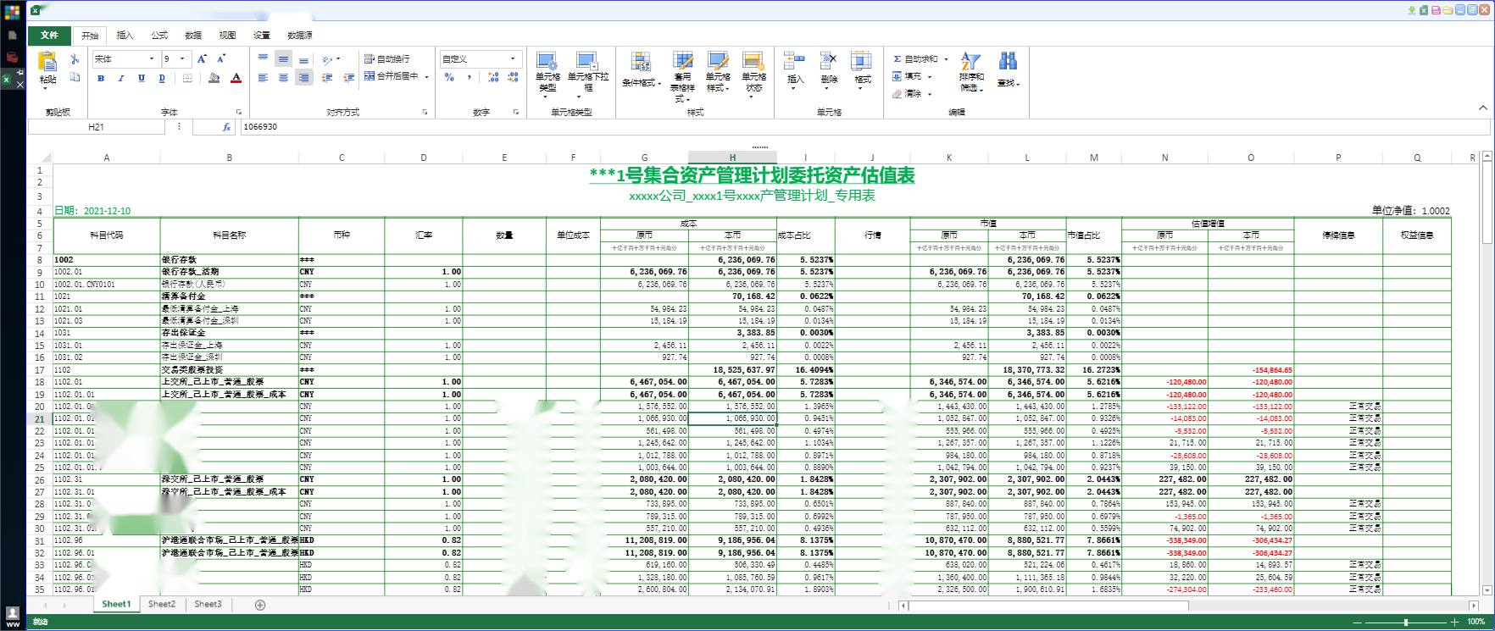Open the cell borders icon
Image resolution: width=1495 pixels, height=631 pixels.
(187, 78)
